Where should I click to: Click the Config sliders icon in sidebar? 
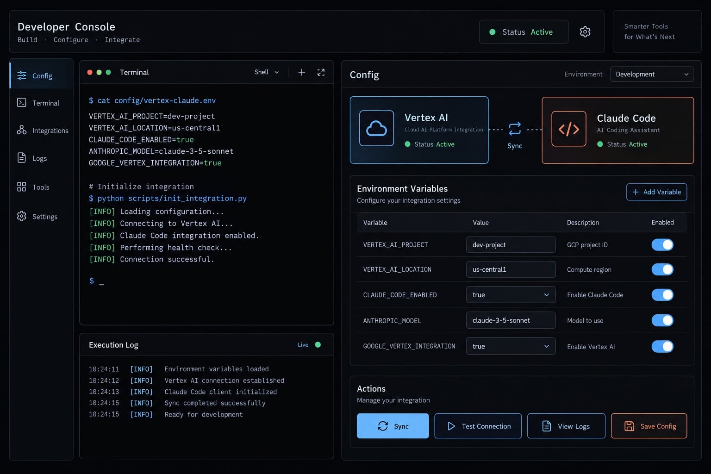22,75
